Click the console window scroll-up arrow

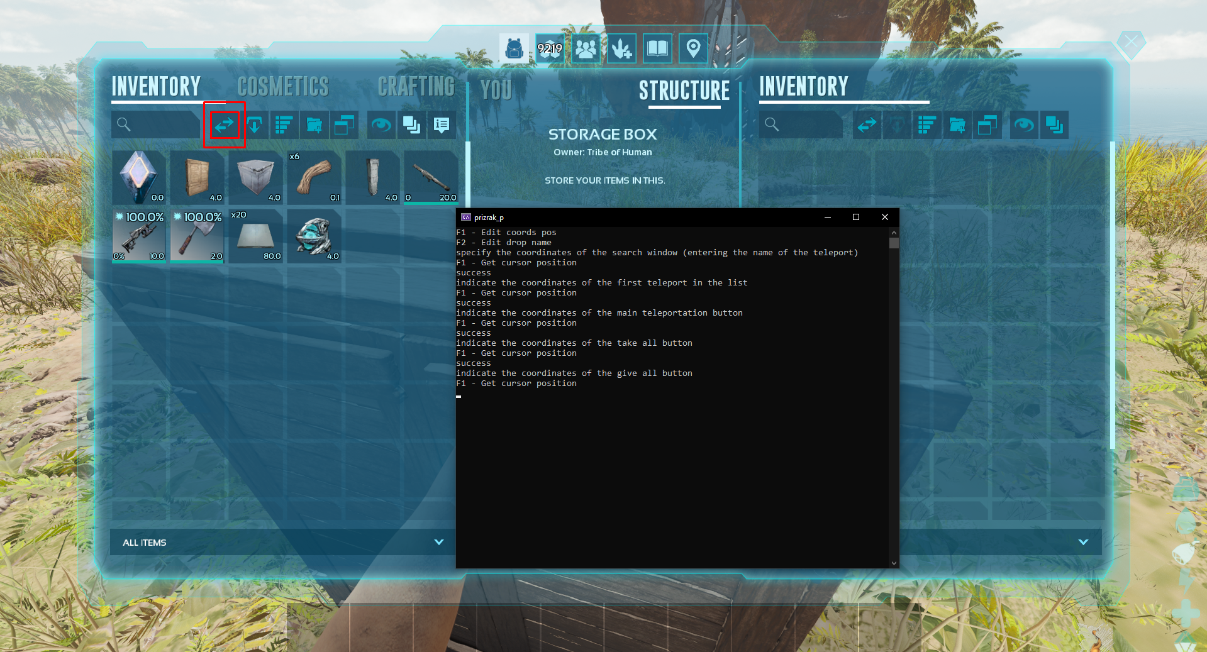point(894,233)
